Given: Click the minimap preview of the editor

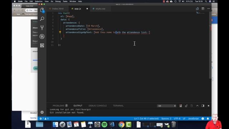Looking at the screenshot, I should pyautogui.click(x=200, y=13).
